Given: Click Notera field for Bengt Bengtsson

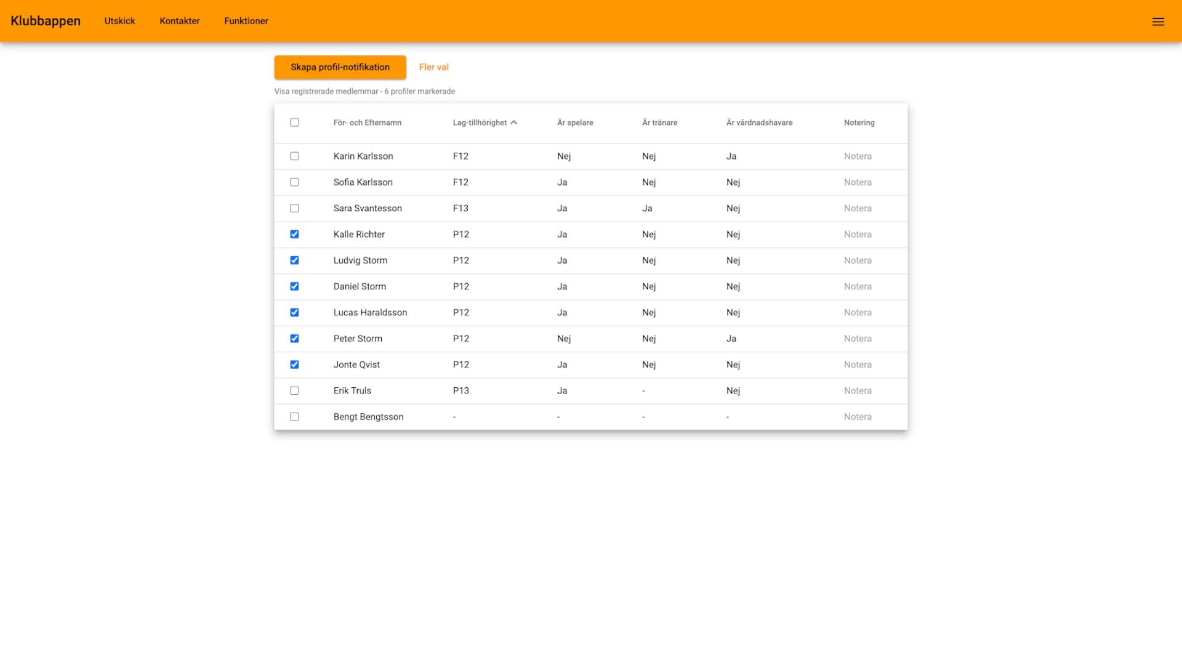Looking at the screenshot, I should (x=858, y=417).
